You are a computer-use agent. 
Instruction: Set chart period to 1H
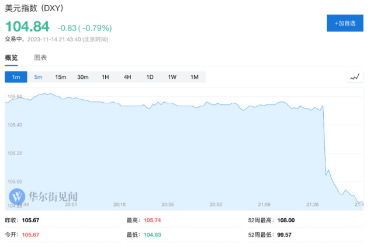point(105,77)
